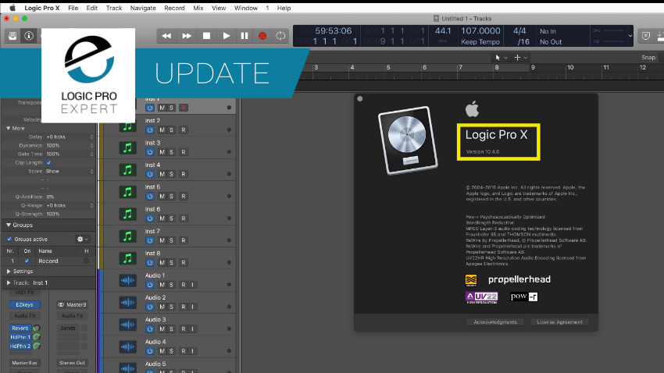Click bar 7 on the timeline ruler
Screen dimensions: 664x373
tap(460, 67)
